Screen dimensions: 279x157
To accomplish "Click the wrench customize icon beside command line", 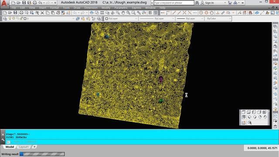I will (x=3, y=140).
